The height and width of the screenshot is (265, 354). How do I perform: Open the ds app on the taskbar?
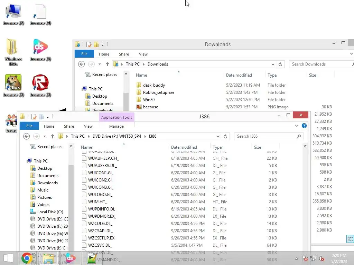tap(70, 258)
